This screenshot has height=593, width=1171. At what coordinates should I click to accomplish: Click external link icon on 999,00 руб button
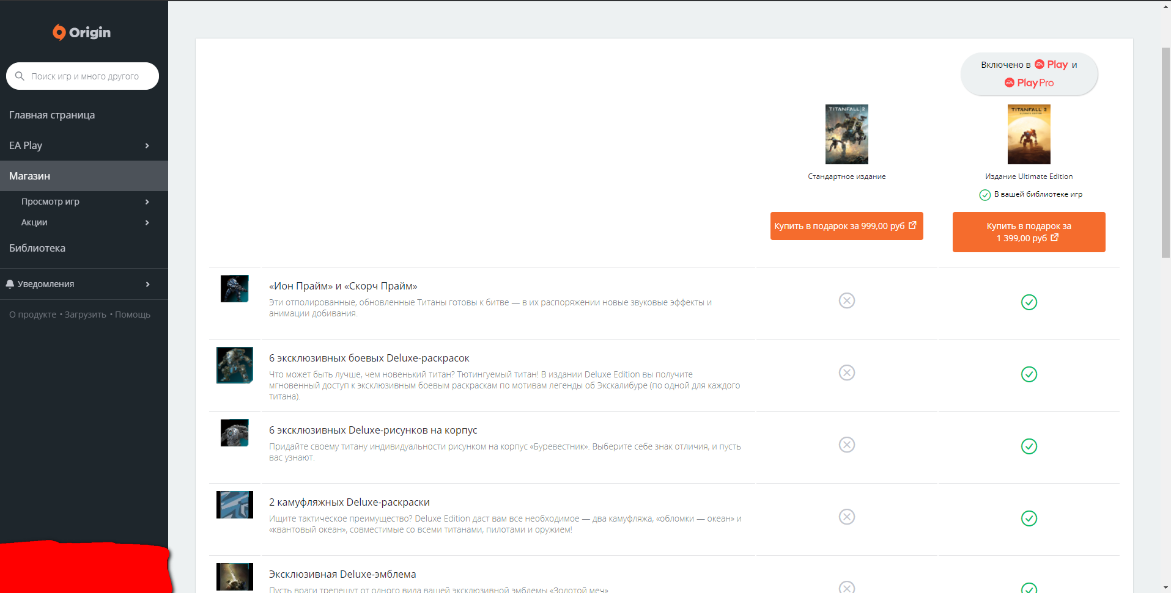(x=912, y=225)
